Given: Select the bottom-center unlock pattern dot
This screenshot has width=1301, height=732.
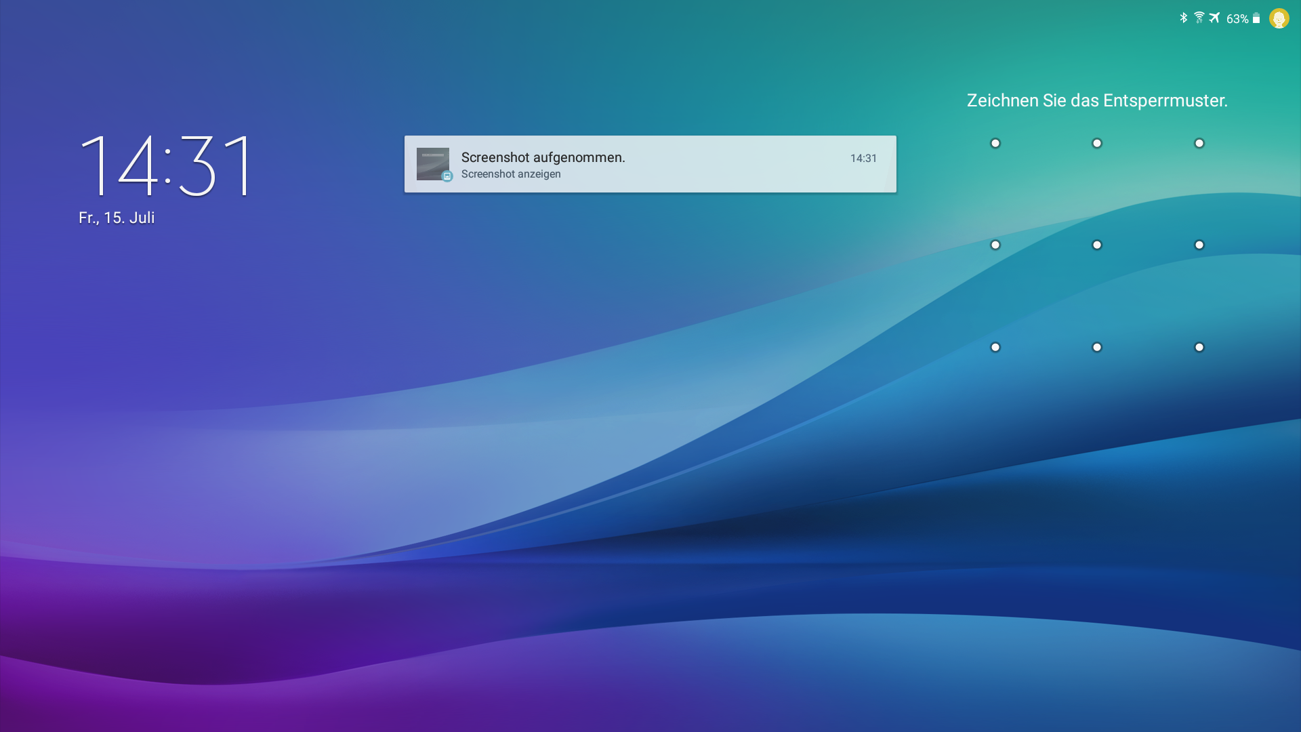Looking at the screenshot, I should [x=1097, y=347].
